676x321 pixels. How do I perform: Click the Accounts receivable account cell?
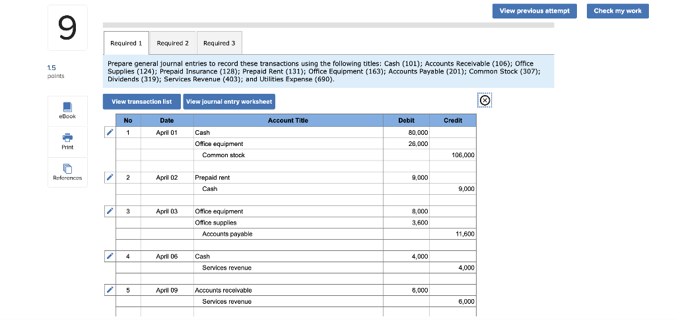click(288, 290)
